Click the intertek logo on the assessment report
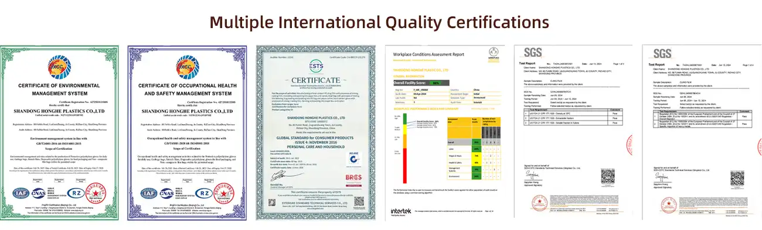Viewport: 762px width, 230px height. click(402, 211)
